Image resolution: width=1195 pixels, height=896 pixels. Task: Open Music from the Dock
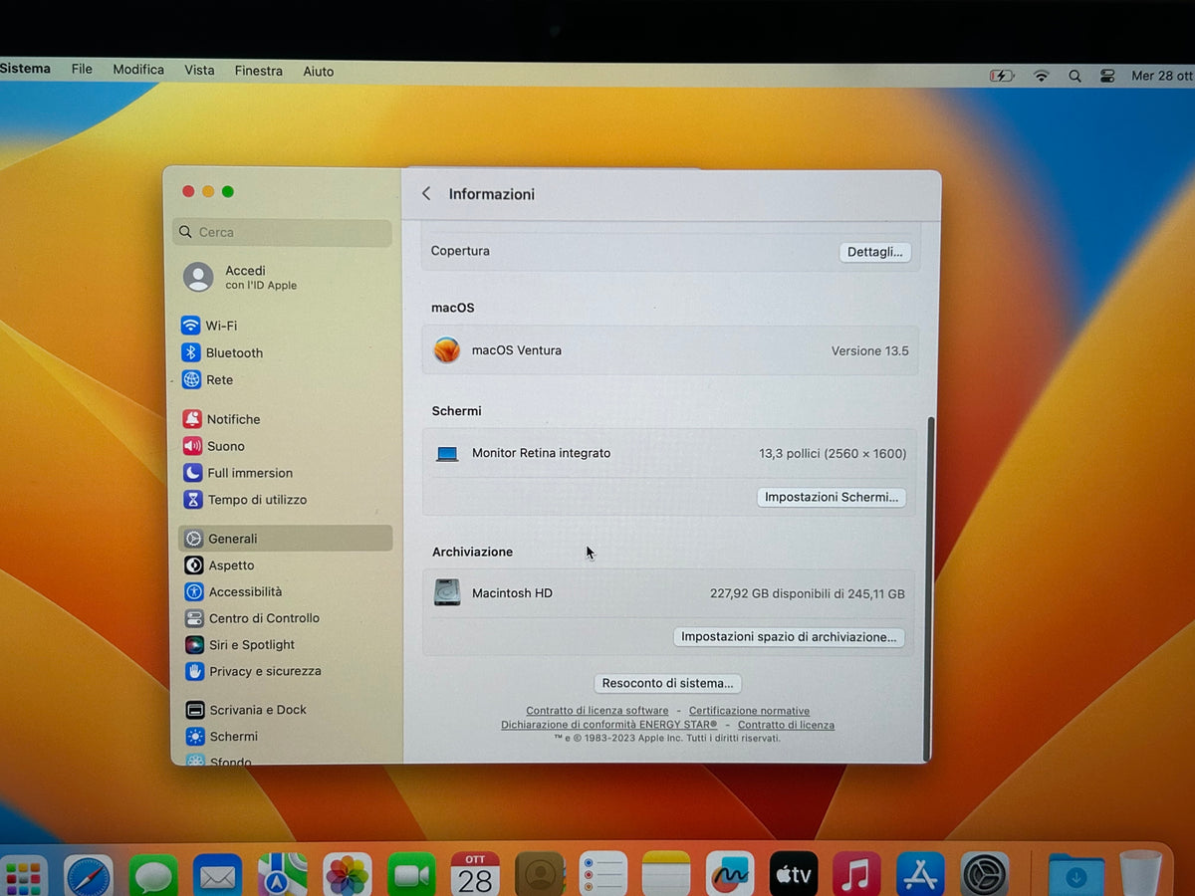point(856,875)
